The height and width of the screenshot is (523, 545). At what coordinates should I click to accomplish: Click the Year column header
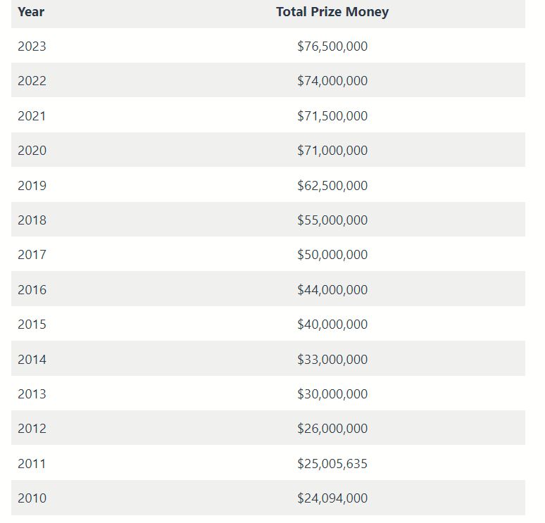[x=31, y=12]
